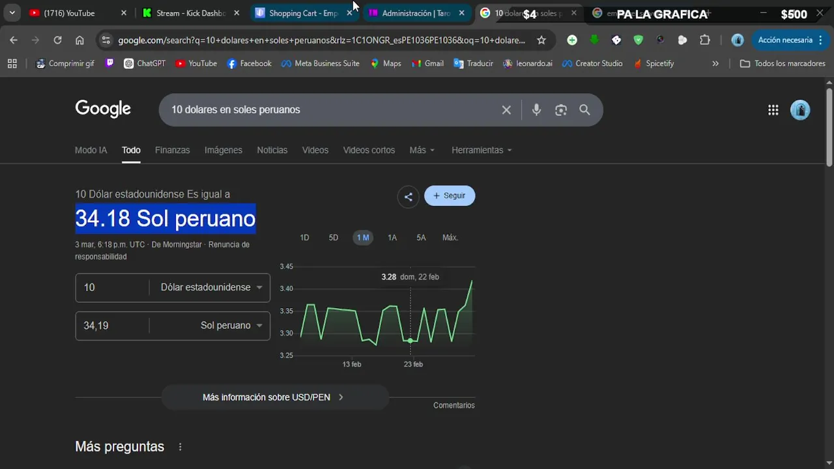Close the Shopping Cart tab

[x=349, y=13]
